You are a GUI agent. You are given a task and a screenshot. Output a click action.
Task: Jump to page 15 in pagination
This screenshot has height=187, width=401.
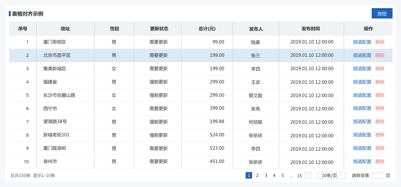pyautogui.click(x=299, y=175)
